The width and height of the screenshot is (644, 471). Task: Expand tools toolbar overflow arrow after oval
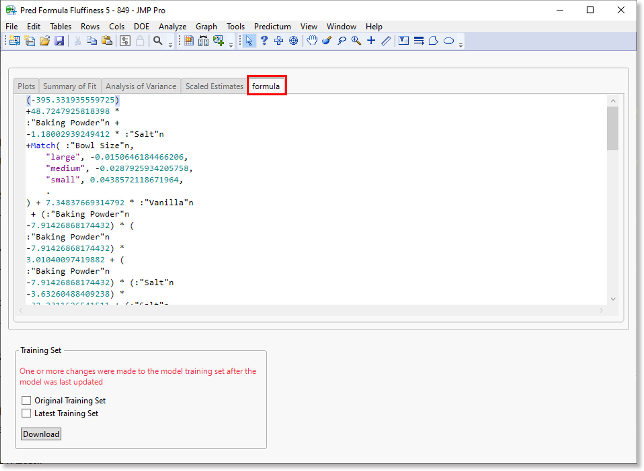(x=461, y=45)
